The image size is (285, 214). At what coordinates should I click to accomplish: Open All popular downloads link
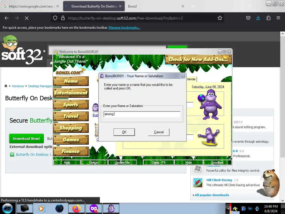212,195
